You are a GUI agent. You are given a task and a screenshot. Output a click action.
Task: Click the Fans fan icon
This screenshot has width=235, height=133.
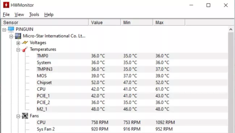click(x=25, y=116)
